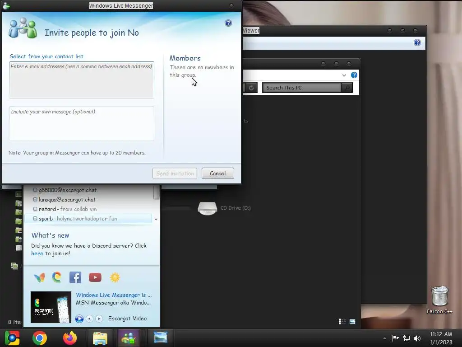462x347 pixels.
Task: Click the help icon in the Viewer window
Action: [x=417, y=42]
